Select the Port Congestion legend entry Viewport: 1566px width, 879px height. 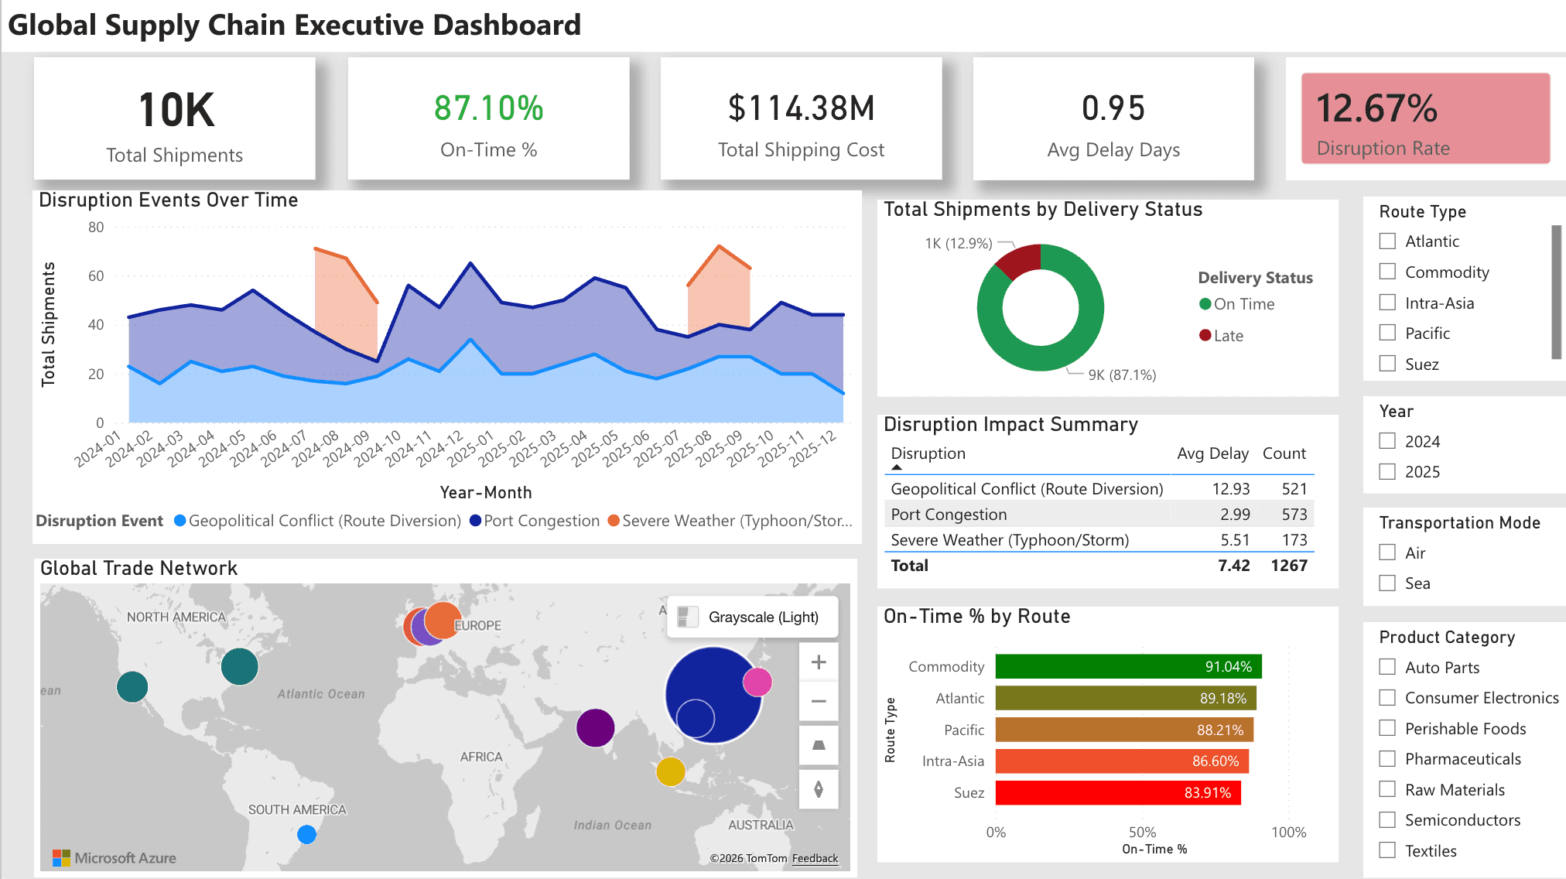[536, 521]
